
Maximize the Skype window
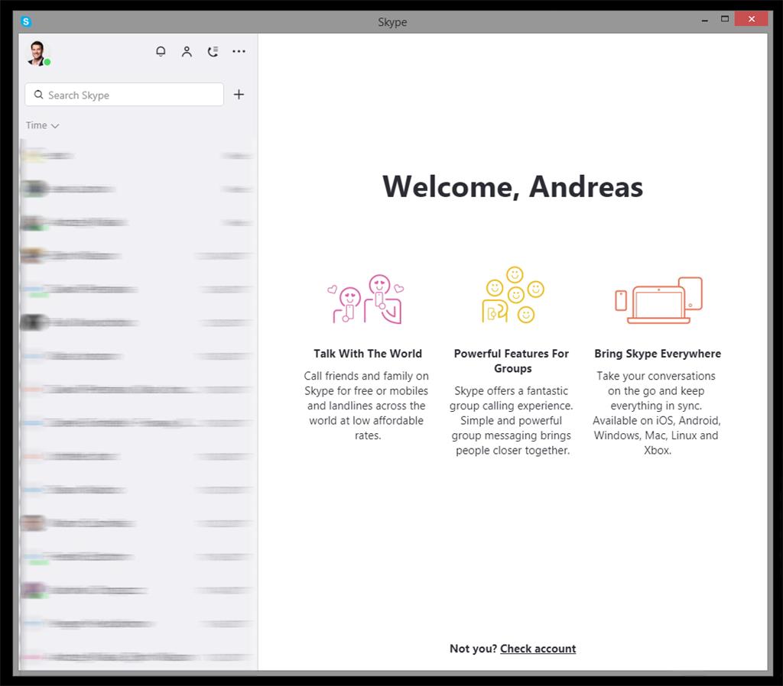coord(725,19)
